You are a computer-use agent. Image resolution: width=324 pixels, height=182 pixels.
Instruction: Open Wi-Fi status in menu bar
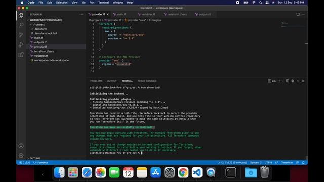253,3
